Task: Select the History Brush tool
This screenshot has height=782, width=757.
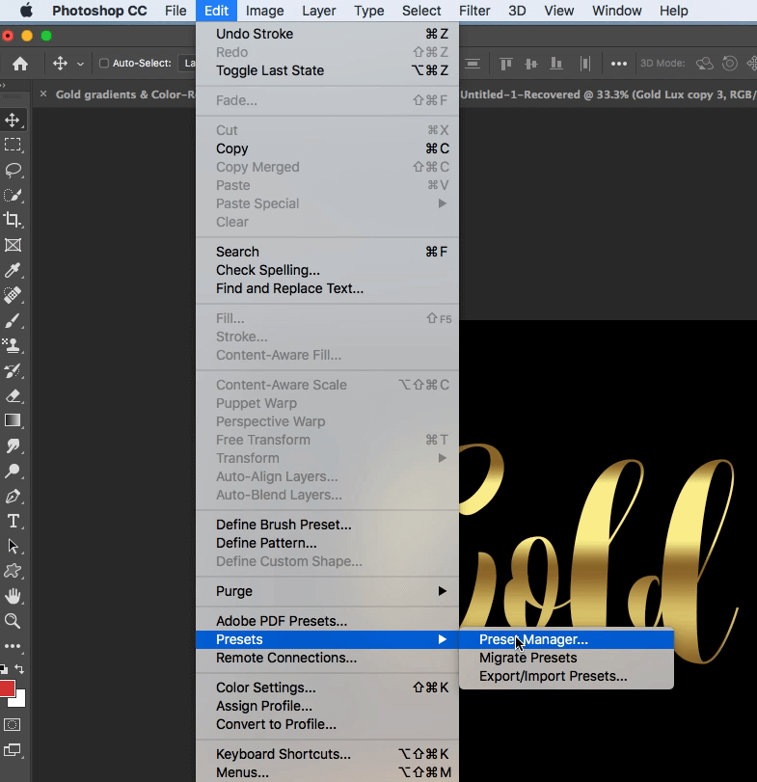Action: [13, 370]
